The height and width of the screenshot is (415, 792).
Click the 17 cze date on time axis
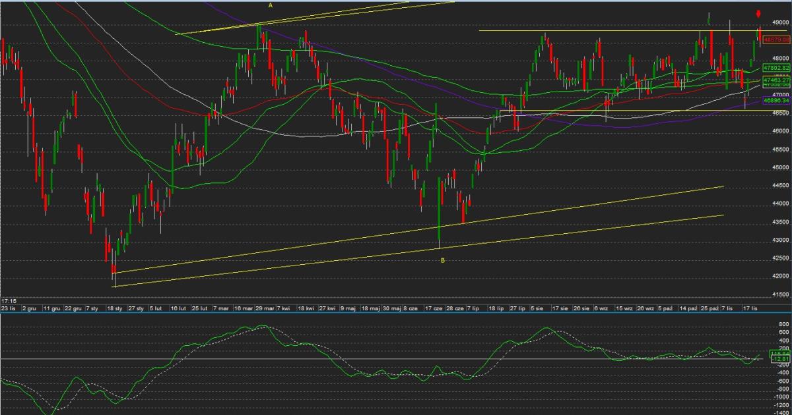coord(433,308)
